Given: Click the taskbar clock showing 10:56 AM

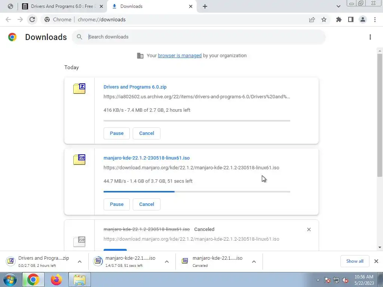Looking at the screenshot, I should [364, 280].
